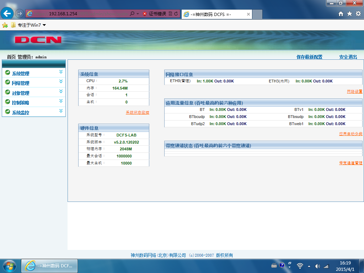Screen dimensions: 364x273
Task: Click the 证书错误 certificate error label
Action: 157,14
